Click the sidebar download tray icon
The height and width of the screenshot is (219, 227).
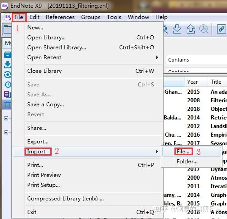click(x=8, y=65)
